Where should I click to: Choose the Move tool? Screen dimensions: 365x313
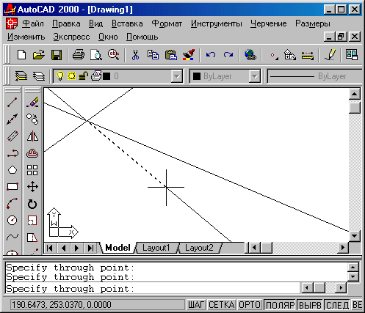coord(32,187)
